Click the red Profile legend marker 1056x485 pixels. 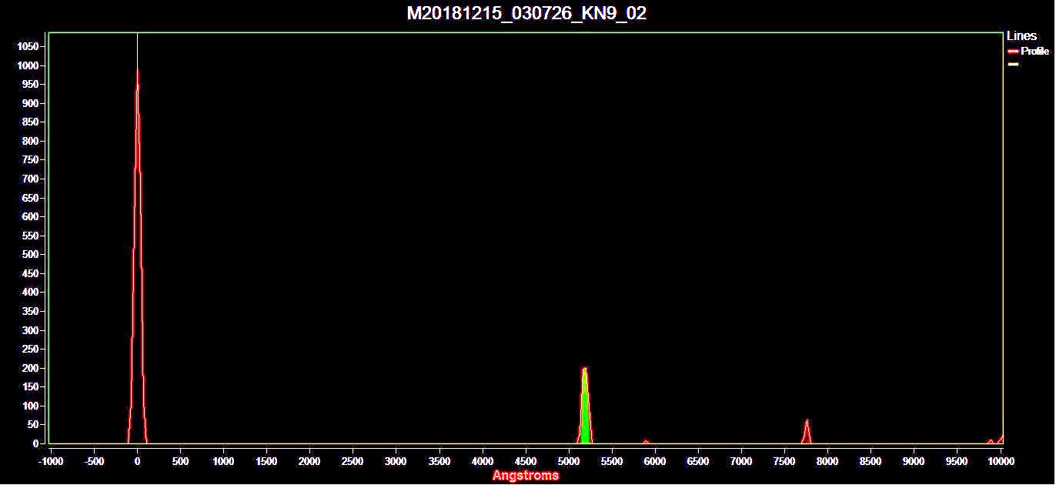tap(1013, 52)
